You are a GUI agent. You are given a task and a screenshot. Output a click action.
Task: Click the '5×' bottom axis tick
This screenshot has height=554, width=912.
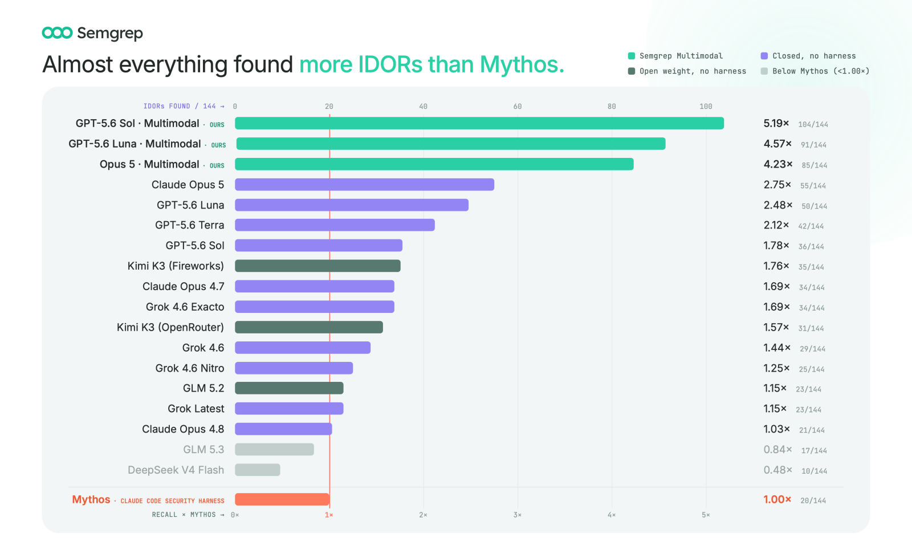coord(706,515)
